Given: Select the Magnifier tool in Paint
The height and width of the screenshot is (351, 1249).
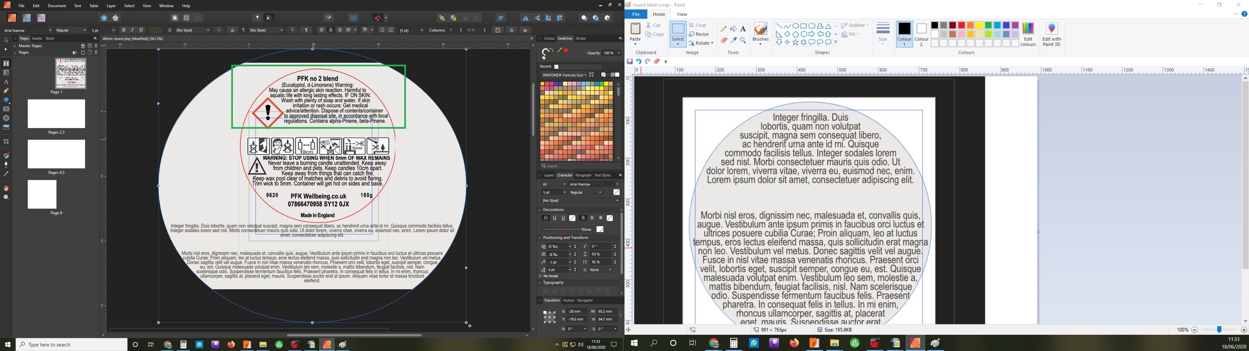Looking at the screenshot, I should pyautogui.click(x=743, y=40).
